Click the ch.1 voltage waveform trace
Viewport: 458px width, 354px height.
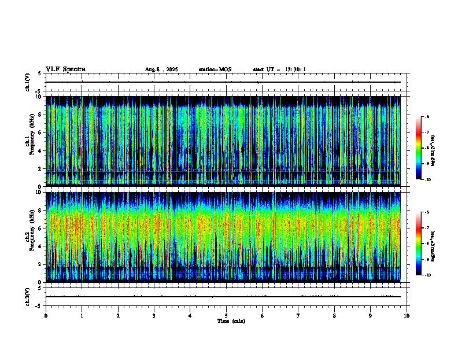(223, 82)
